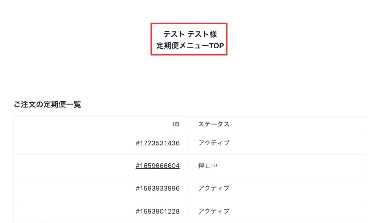Select アクティブ status in the #1593933996 row
378x223 pixels.
click(214, 188)
